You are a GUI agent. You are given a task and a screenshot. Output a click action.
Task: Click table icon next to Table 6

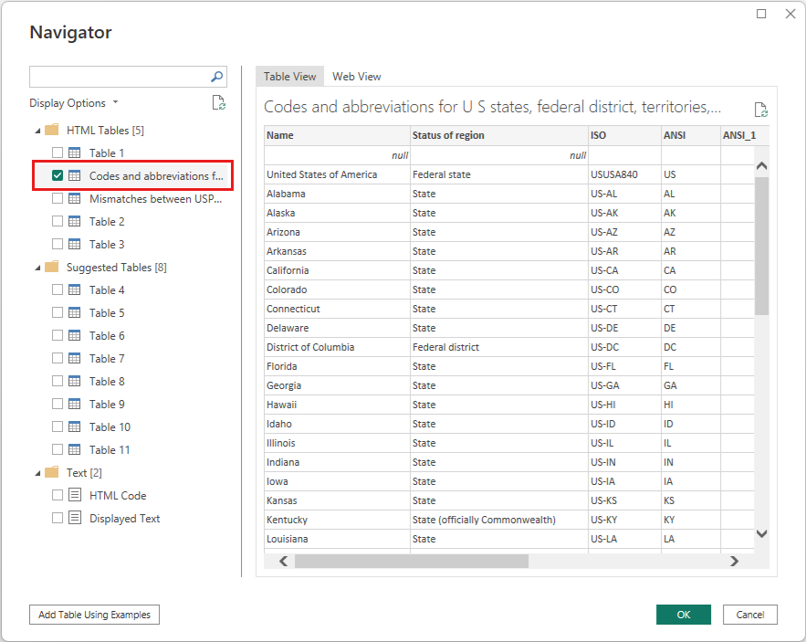tap(75, 335)
